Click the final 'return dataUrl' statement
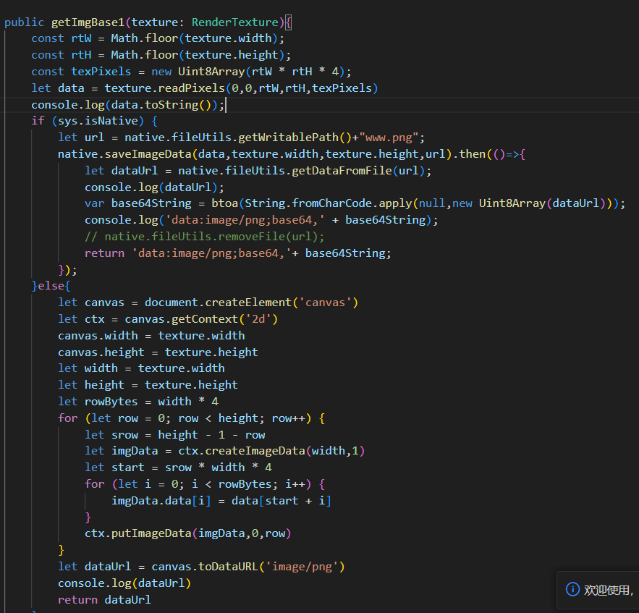 (x=104, y=600)
